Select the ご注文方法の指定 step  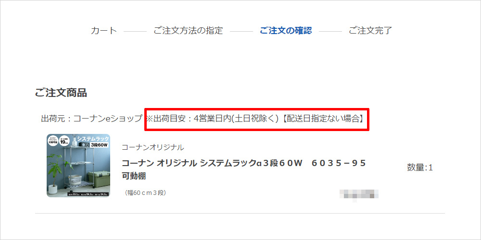click(x=188, y=31)
